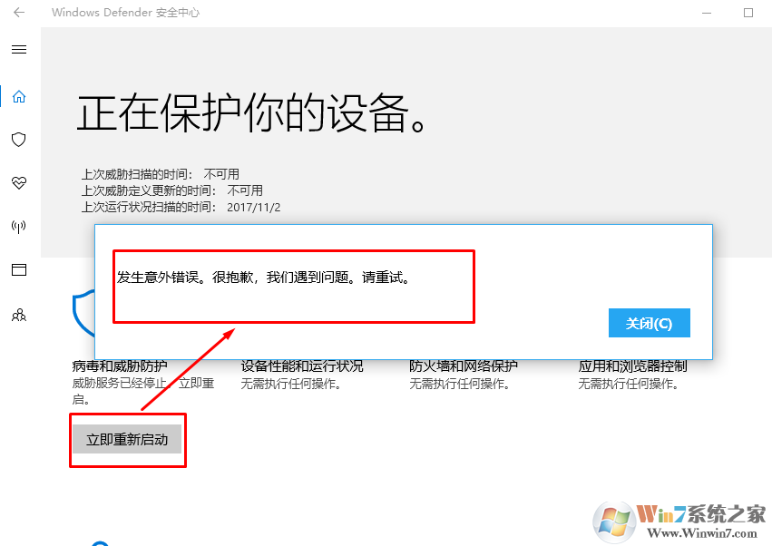Open firewall and network protection antenna icon
772x546 pixels.
[19, 227]
